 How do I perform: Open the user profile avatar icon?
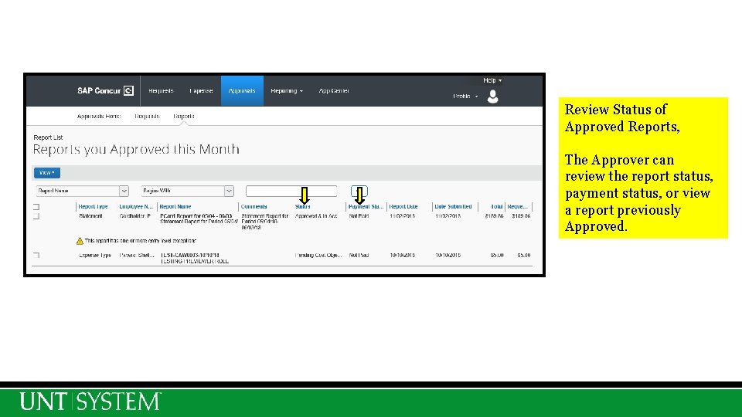(492, 97)
